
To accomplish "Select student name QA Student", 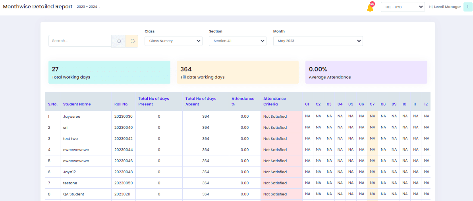I will pos(73,194).
